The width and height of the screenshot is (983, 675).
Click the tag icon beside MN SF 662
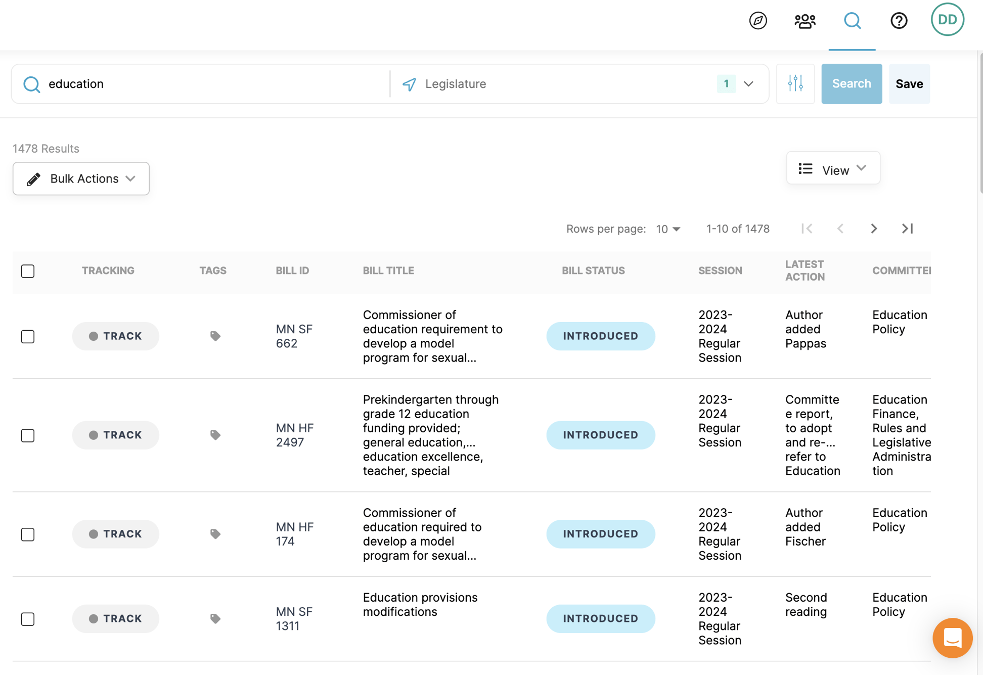tap(215, 336)
